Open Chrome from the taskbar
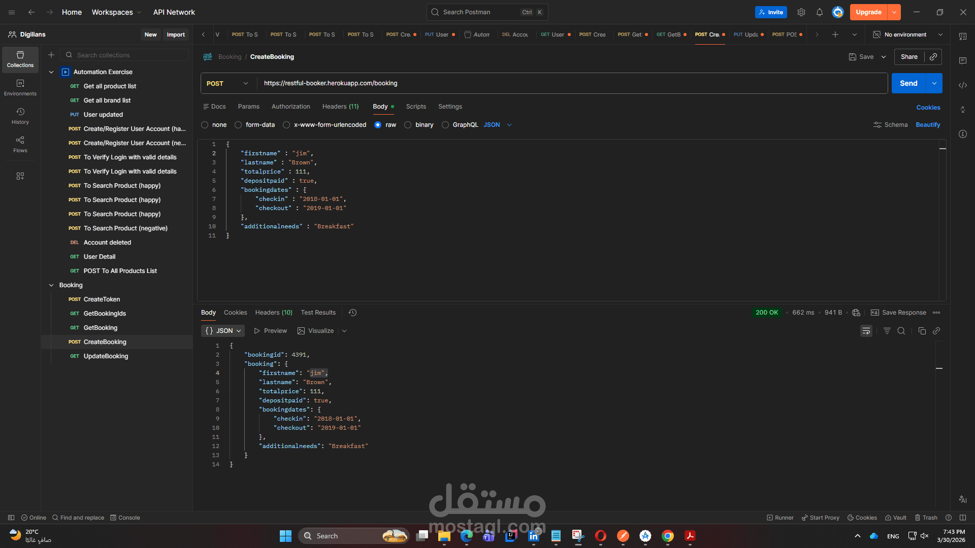The width and height of the screenshot is (975, 548). pyautogui.click(x=668, y=535)
